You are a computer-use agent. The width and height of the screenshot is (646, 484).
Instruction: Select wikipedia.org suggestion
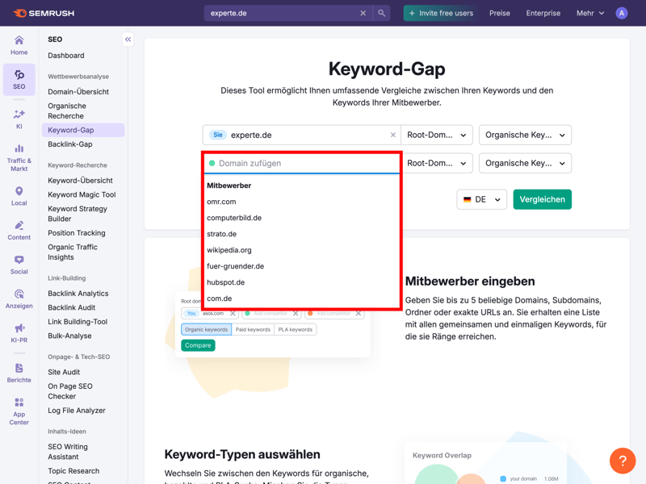(x=301, y=250)
